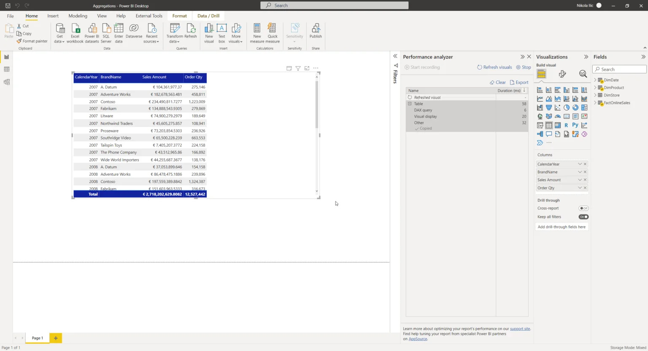Open the CalendarYear column dropdown arrow

click(x=580, y=164)
